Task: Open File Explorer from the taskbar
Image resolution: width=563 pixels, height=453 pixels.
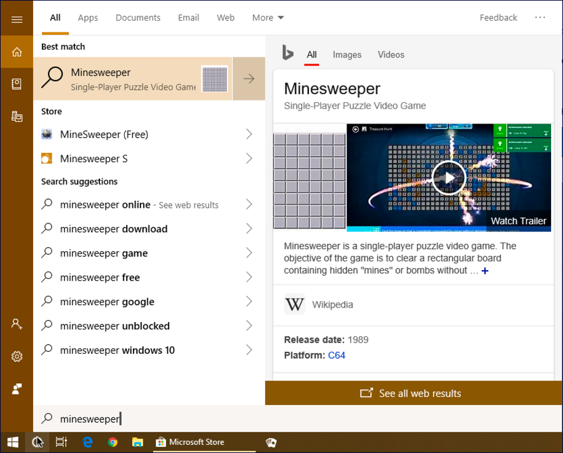Action: click(x=137, y=442)
